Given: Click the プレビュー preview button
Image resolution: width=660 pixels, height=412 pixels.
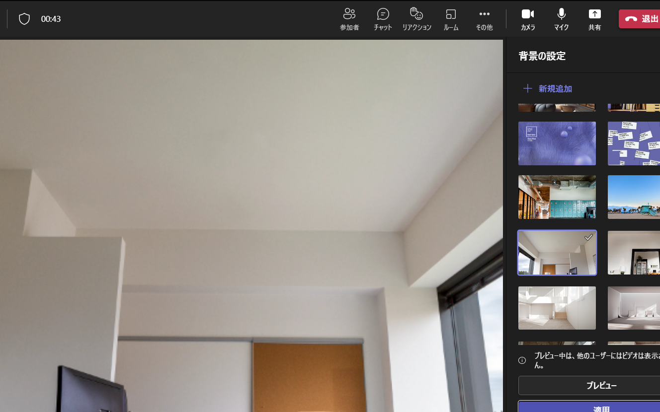Looking at the screenshot, I should pyautogui.click(x=589, y=386).
